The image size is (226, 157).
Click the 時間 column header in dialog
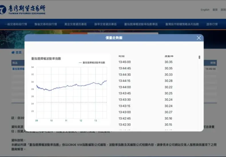tap(122, 56)
